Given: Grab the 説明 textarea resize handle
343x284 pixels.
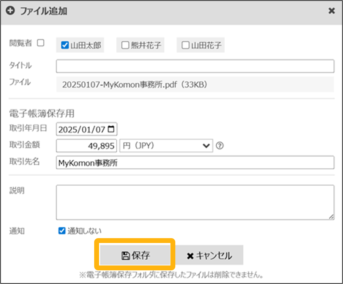Looking at the screenshot, I should pyautogui.click(x=331, y=217).
